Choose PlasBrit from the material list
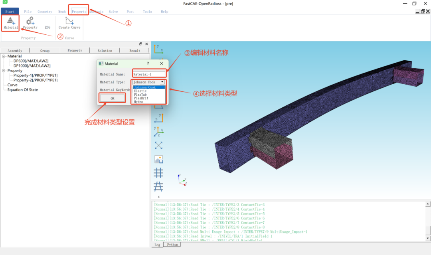431x255 pixels. tap(149, 98)
